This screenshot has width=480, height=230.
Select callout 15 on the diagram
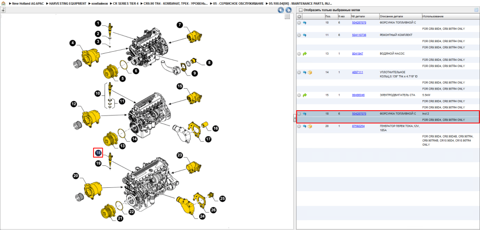180,86
